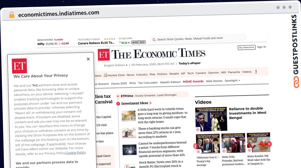Open Today's ePaper link
Screen dimensions: 301x168
[189, 63]
